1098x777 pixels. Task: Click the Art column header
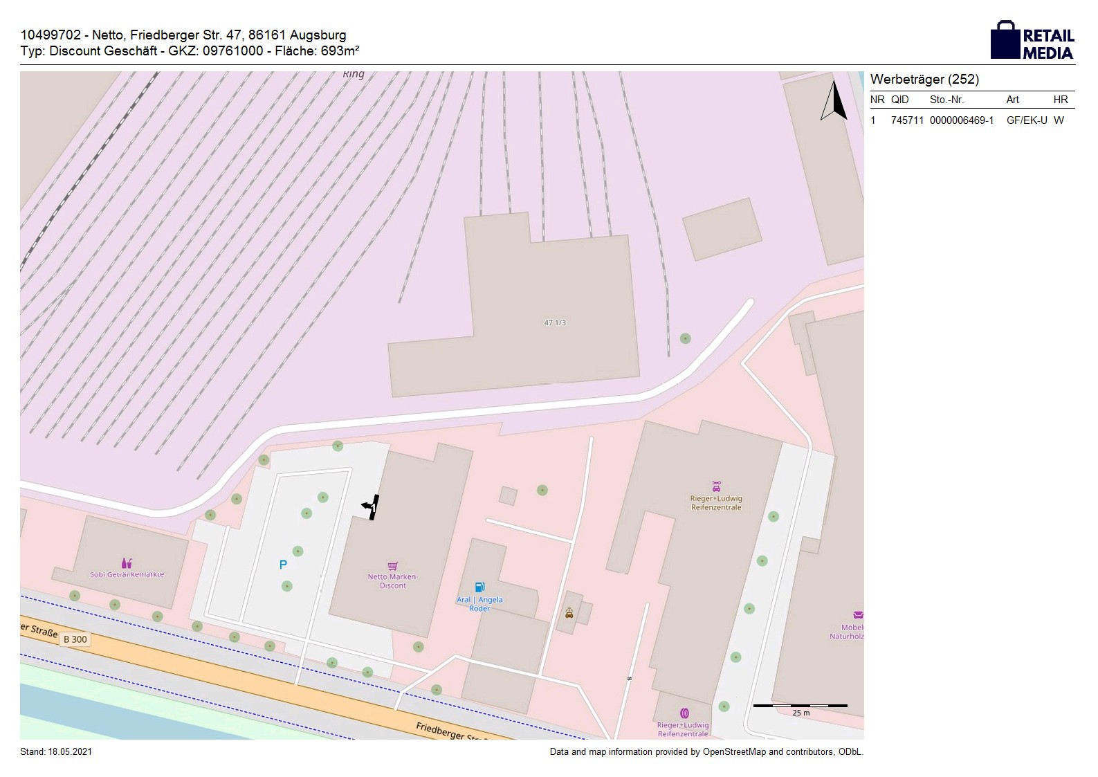coord(1012,100)
